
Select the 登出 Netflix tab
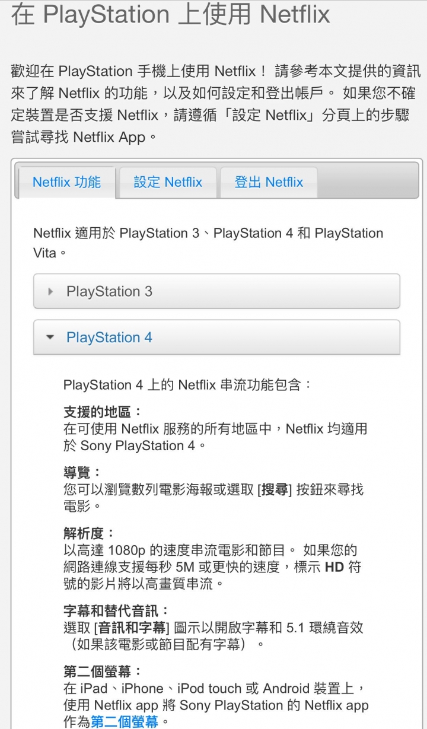pos(269,182)
